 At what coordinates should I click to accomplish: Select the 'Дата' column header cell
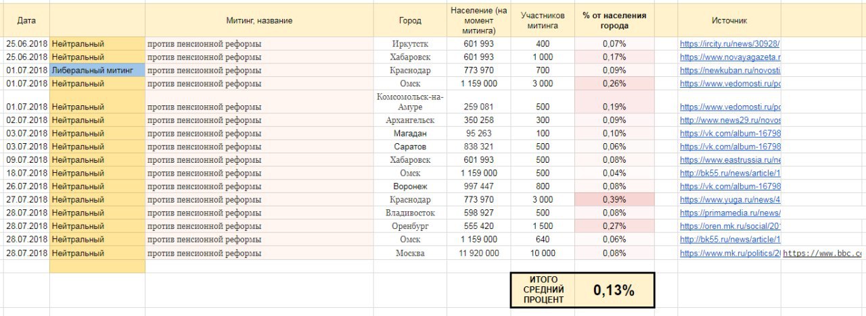(x=26, y=21)
